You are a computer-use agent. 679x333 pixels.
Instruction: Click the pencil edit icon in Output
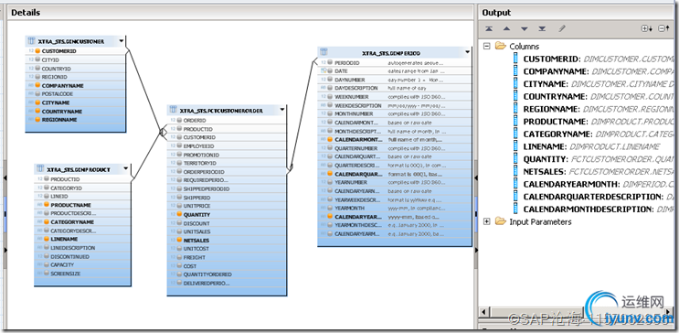[562, 28]
